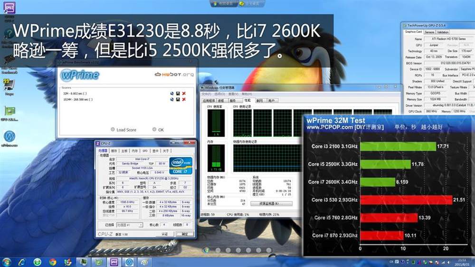
Task: Click the CPU usage meter in Task Manager
Action: tap(216, 123)
